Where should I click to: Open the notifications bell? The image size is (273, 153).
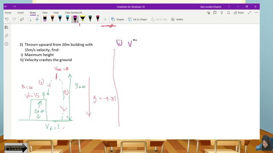tap(229, 13)
